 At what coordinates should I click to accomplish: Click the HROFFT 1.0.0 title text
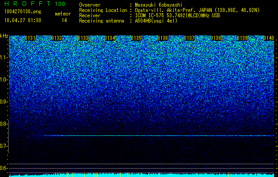(35, 4)
